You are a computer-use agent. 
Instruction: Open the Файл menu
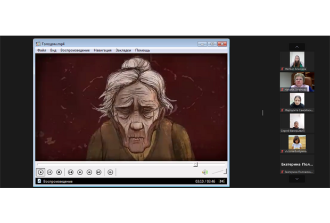point(42,50)
